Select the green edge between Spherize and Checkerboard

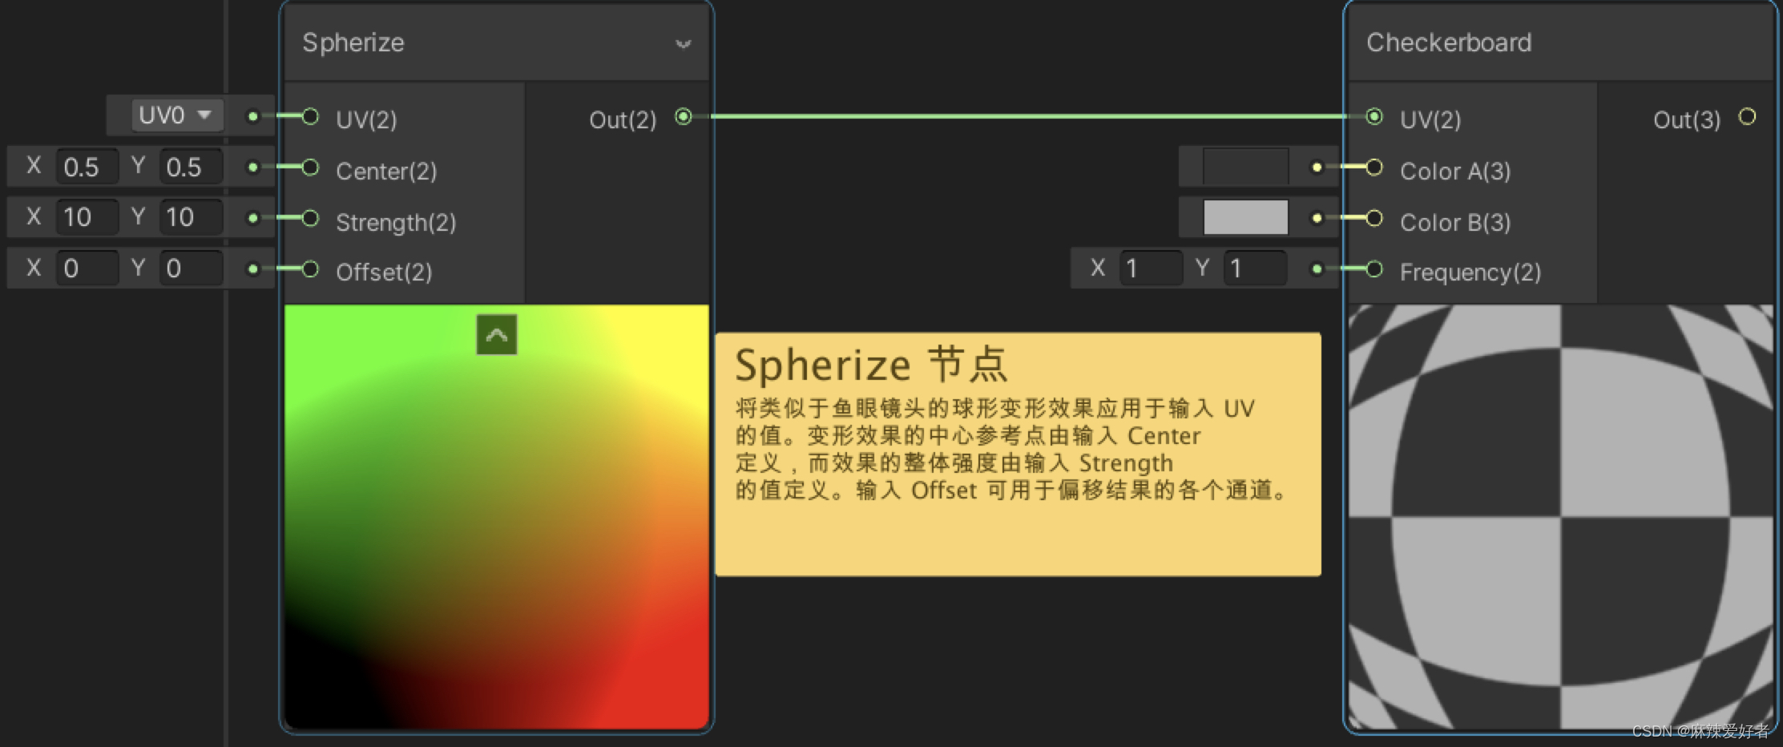(1028, 117)
